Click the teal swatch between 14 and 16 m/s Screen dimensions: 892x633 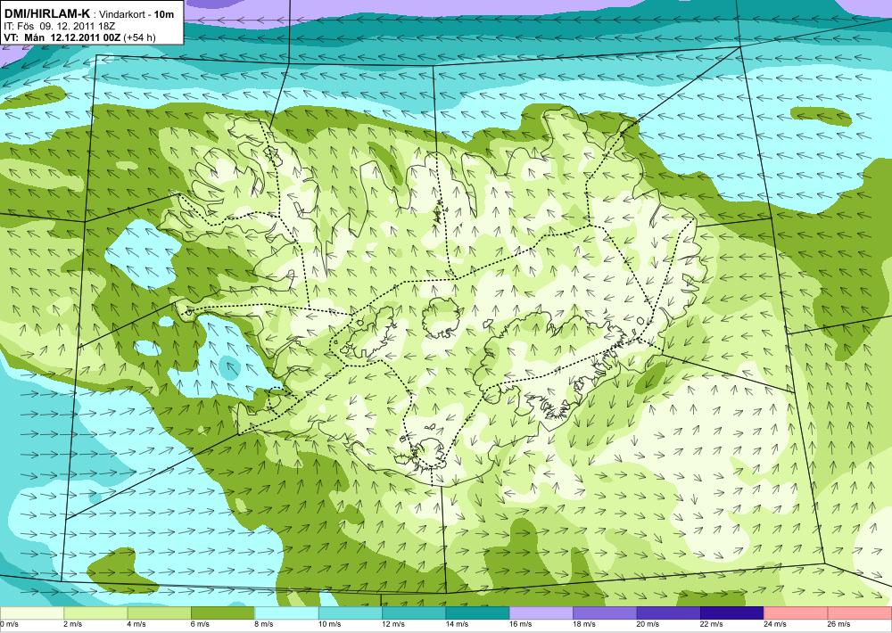coord(478,613)
